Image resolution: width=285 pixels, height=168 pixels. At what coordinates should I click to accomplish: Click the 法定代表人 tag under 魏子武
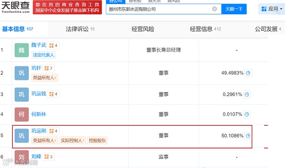coord(44,55)
